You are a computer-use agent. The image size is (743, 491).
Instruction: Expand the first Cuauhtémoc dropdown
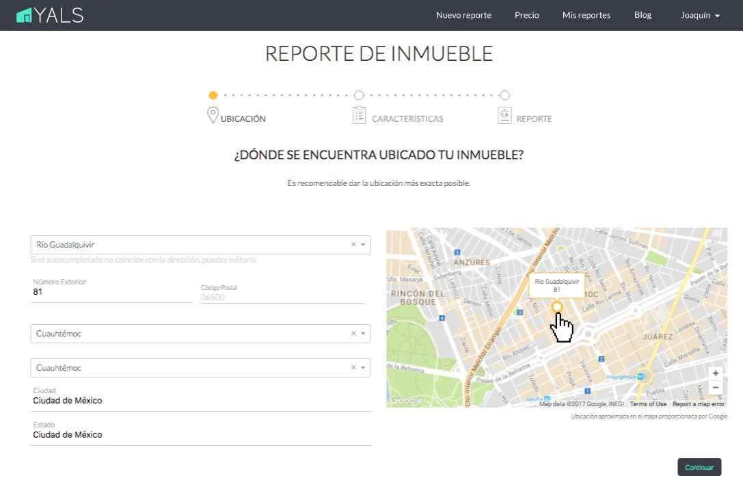pos(363,333)
